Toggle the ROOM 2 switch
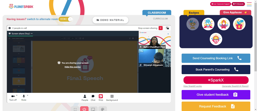Screen dimensions: 257x111 tap(66, 19)
